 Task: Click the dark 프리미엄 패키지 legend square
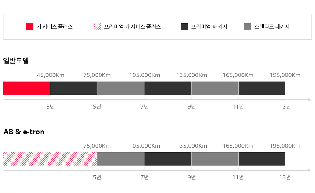pos(184,27)
